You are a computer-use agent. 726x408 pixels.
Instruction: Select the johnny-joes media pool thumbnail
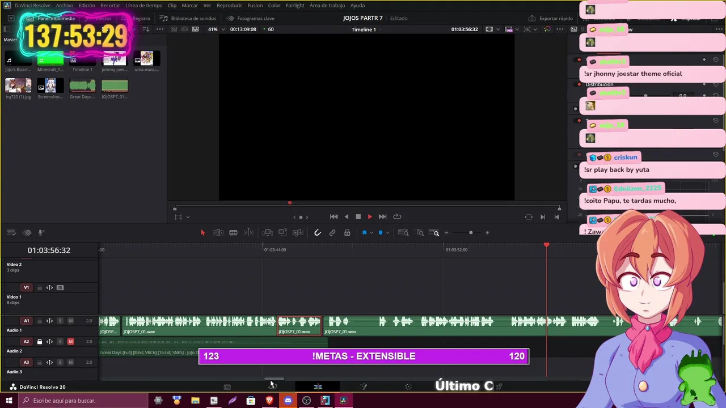[x=115, y=58]
